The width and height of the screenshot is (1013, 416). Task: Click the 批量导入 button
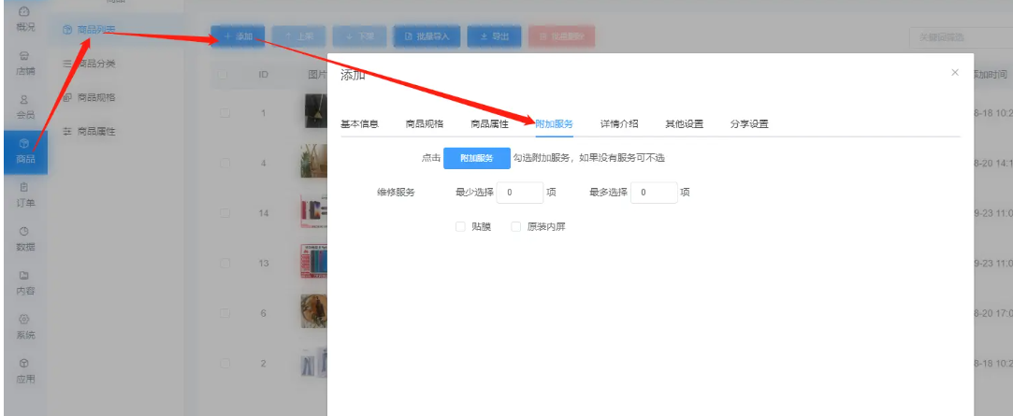tap(427, 36)
